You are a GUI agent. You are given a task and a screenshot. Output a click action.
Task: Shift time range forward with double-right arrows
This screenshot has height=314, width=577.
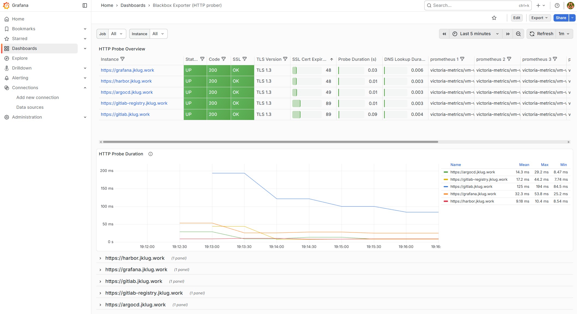[507, 34]
